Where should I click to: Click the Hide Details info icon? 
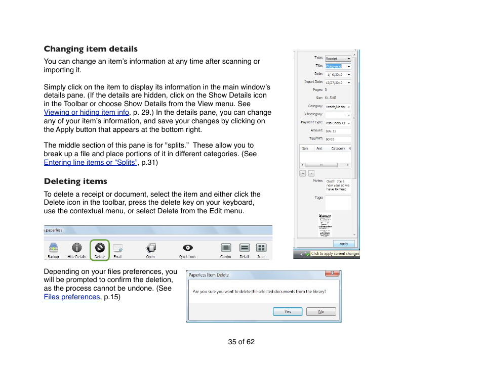(x=76, y=248)
